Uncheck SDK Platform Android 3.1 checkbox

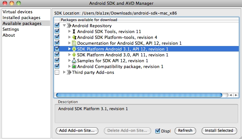tap(57, 49)
